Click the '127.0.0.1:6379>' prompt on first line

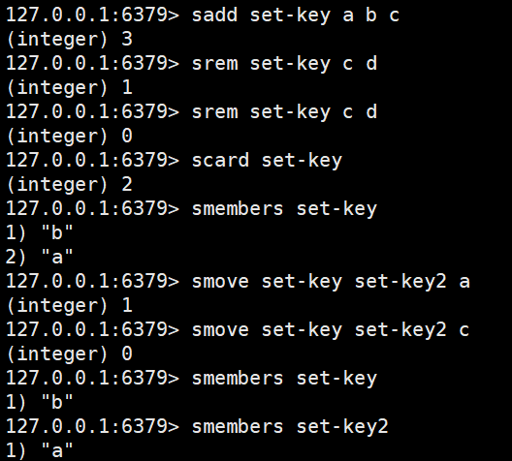92,15
